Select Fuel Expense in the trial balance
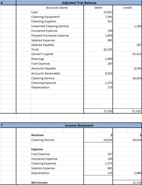The width and height of the screenshot is (142, 185). pos(57,64)
